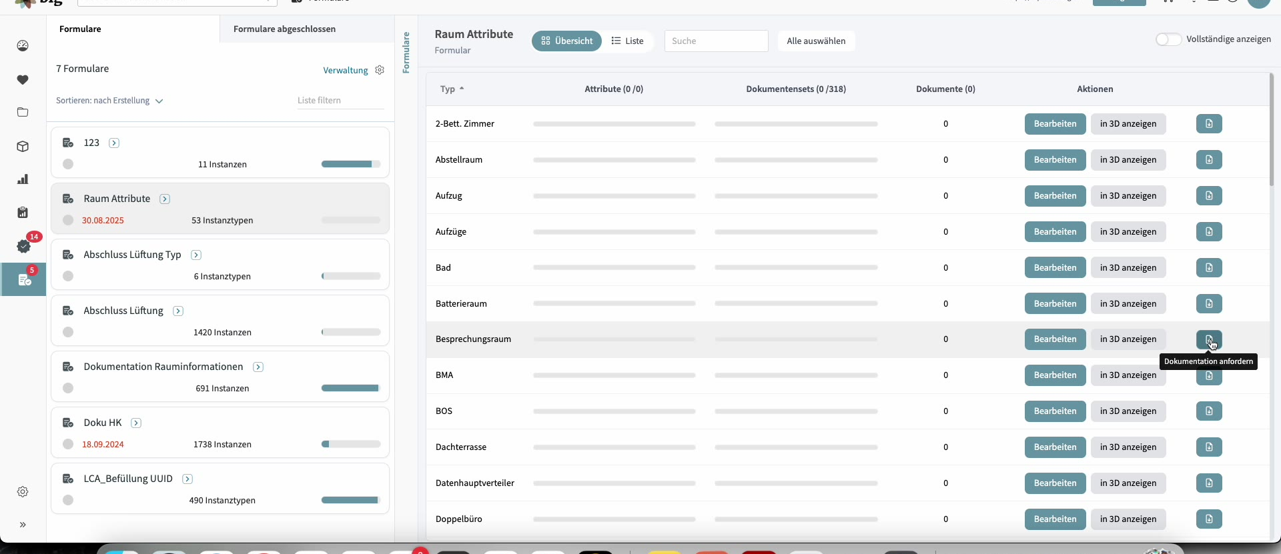
Task: Expand the sidebar with double chevron
Action: (23, 525)
